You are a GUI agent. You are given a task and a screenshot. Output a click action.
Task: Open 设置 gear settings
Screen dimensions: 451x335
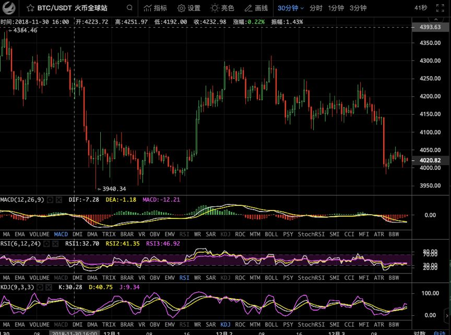pyautogui.click(x=188, y=8)
